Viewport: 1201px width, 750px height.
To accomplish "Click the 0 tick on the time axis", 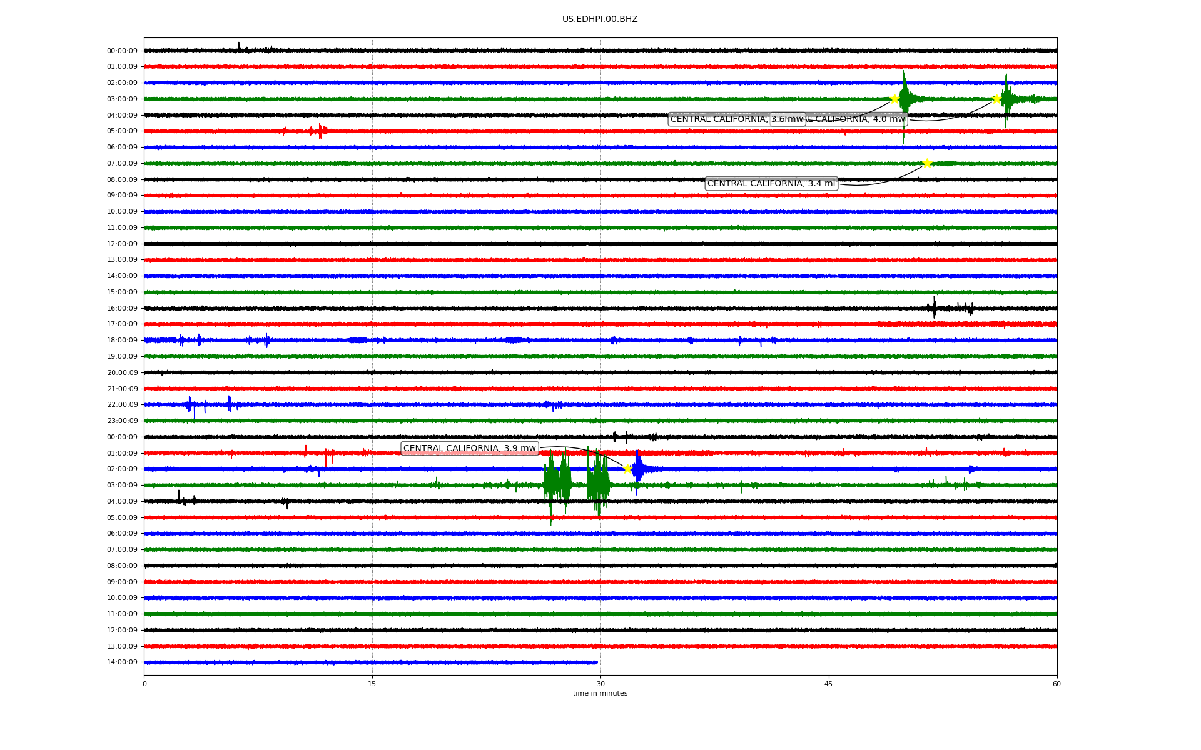I will click(144, 684).
